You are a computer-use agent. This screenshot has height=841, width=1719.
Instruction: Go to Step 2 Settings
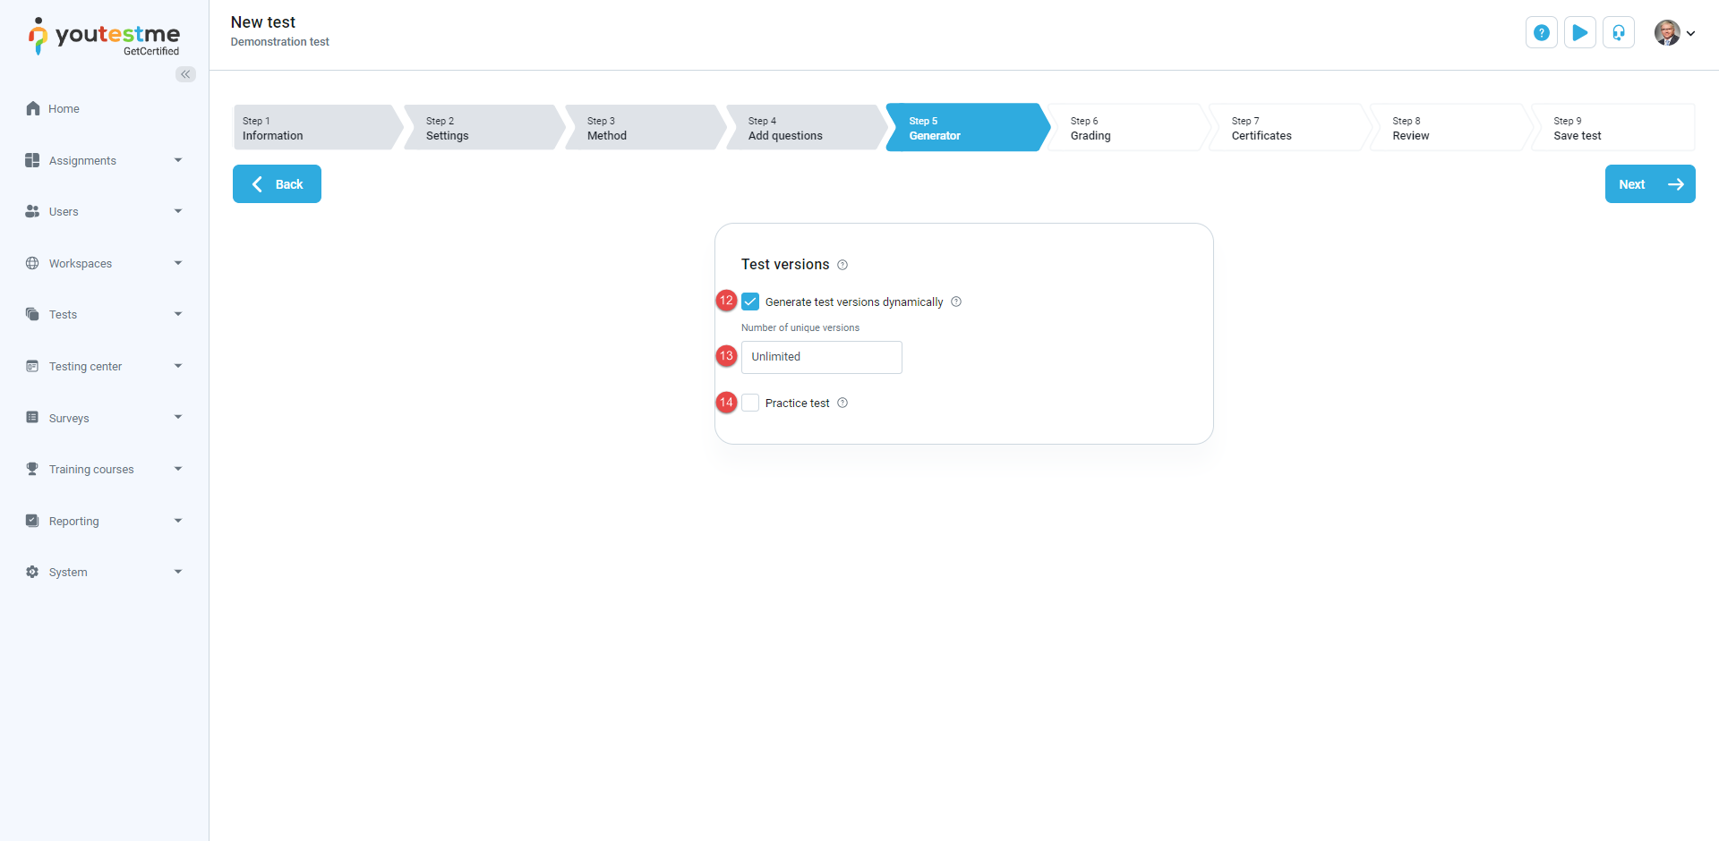tap(484, 127)
